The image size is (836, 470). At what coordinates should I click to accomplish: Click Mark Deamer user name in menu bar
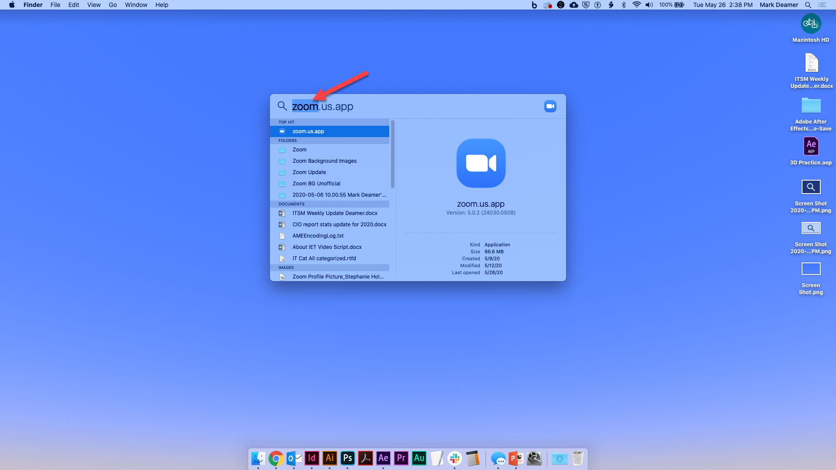pos(779,5)
